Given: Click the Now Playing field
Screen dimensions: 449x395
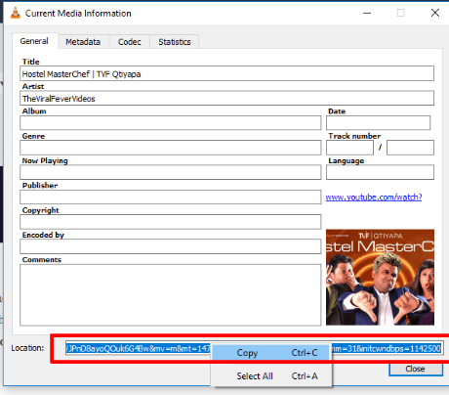Looking at the screenshot, I should coord(171,172).
